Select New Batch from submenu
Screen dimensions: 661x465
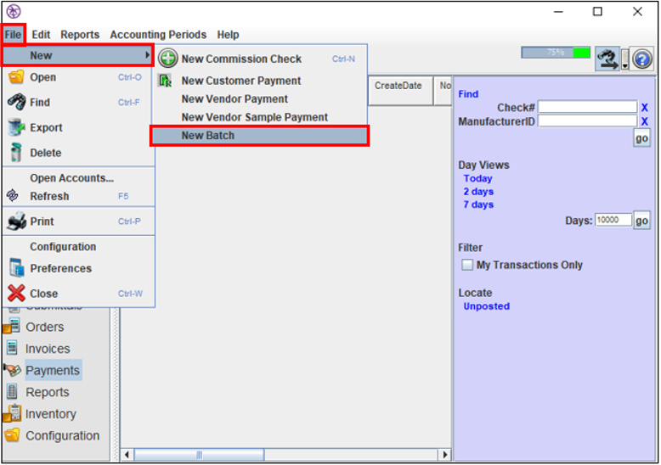(x=260, y=136)
